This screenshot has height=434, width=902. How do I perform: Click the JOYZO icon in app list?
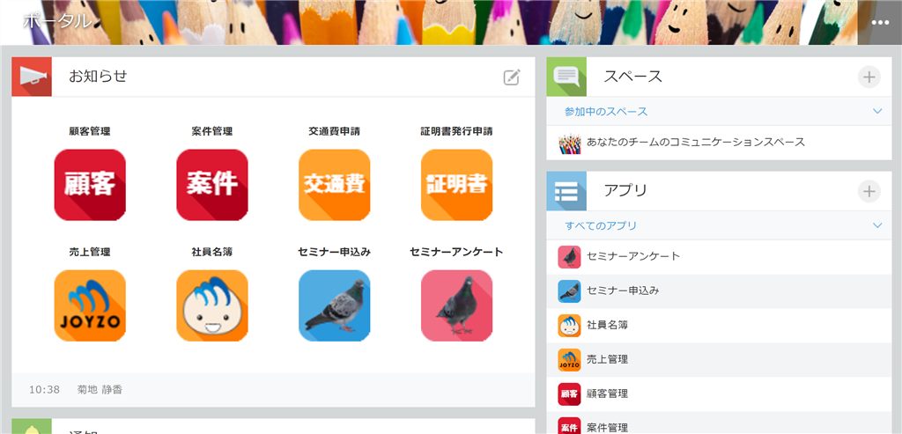(x=570, y=360)
